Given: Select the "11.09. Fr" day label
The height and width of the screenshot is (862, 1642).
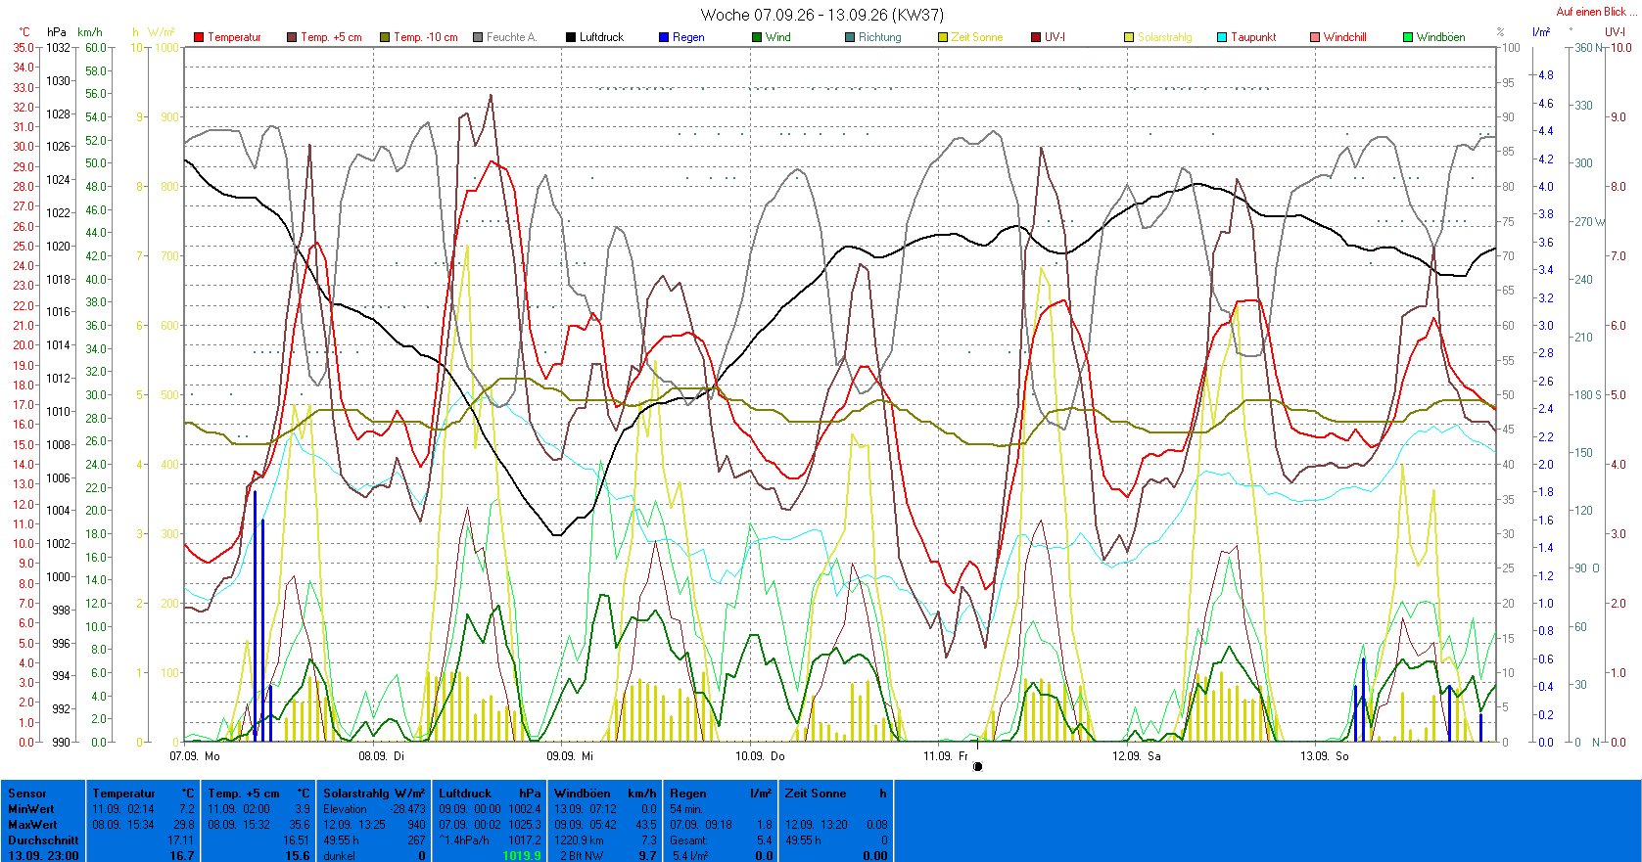Looking at the screenshot, I should pyautogui.click(x=946, y=755).
